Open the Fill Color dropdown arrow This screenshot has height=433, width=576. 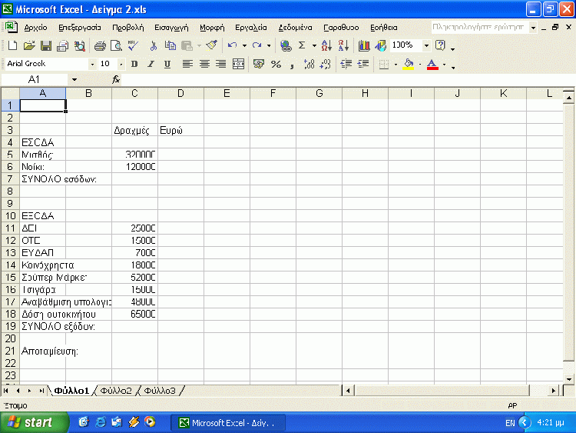(x=420, y=65)
